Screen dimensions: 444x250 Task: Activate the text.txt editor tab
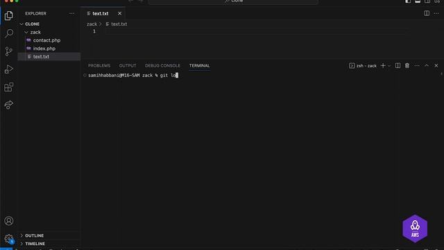pos(100,14)
